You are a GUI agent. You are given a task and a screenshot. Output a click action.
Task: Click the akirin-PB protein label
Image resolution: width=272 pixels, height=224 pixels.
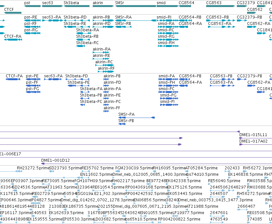click(112, 76)
